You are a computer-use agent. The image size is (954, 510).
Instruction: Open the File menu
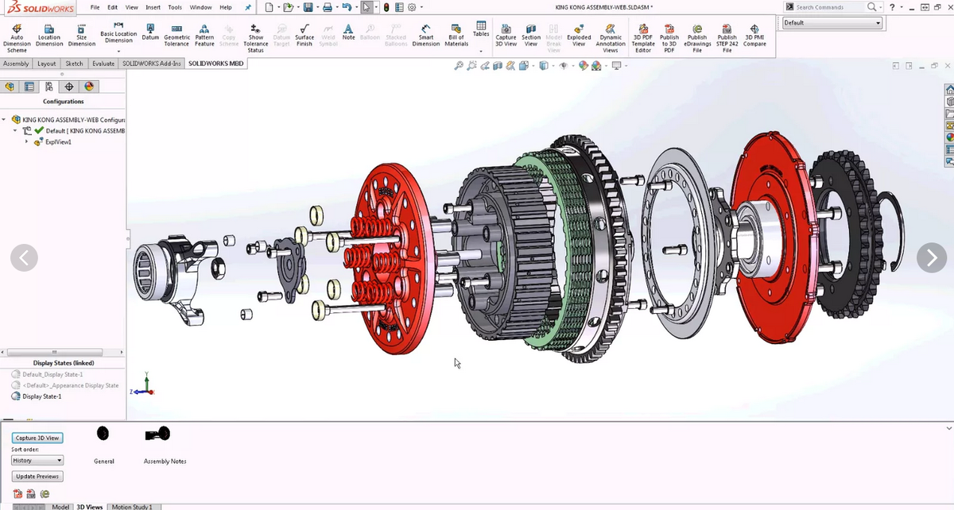coord(95,7)
